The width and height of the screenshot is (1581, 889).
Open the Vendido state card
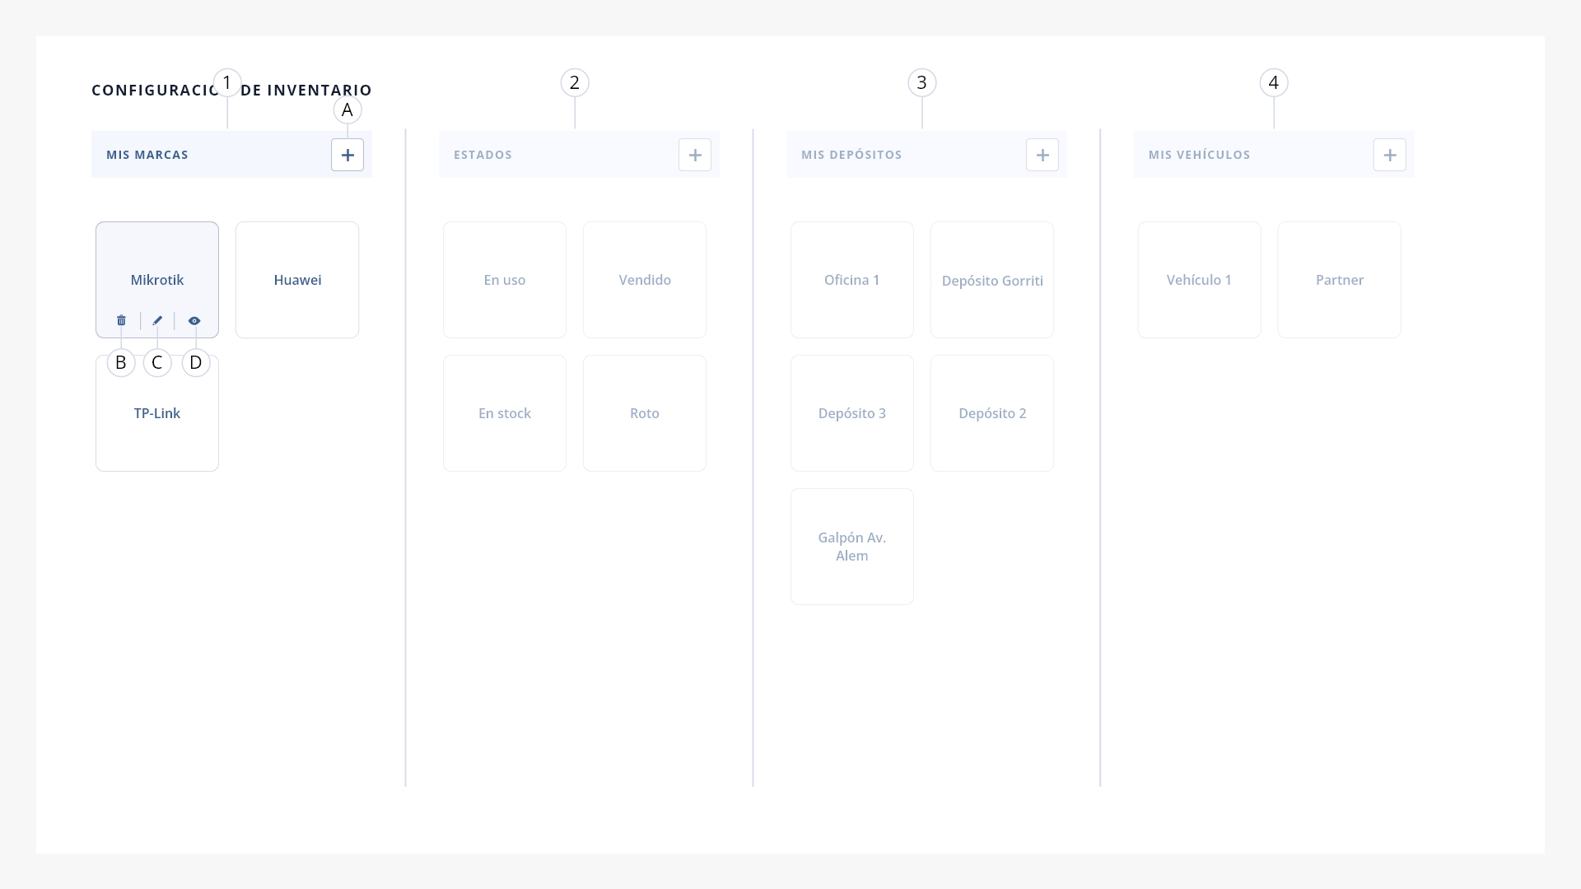(x=645, y=280)
